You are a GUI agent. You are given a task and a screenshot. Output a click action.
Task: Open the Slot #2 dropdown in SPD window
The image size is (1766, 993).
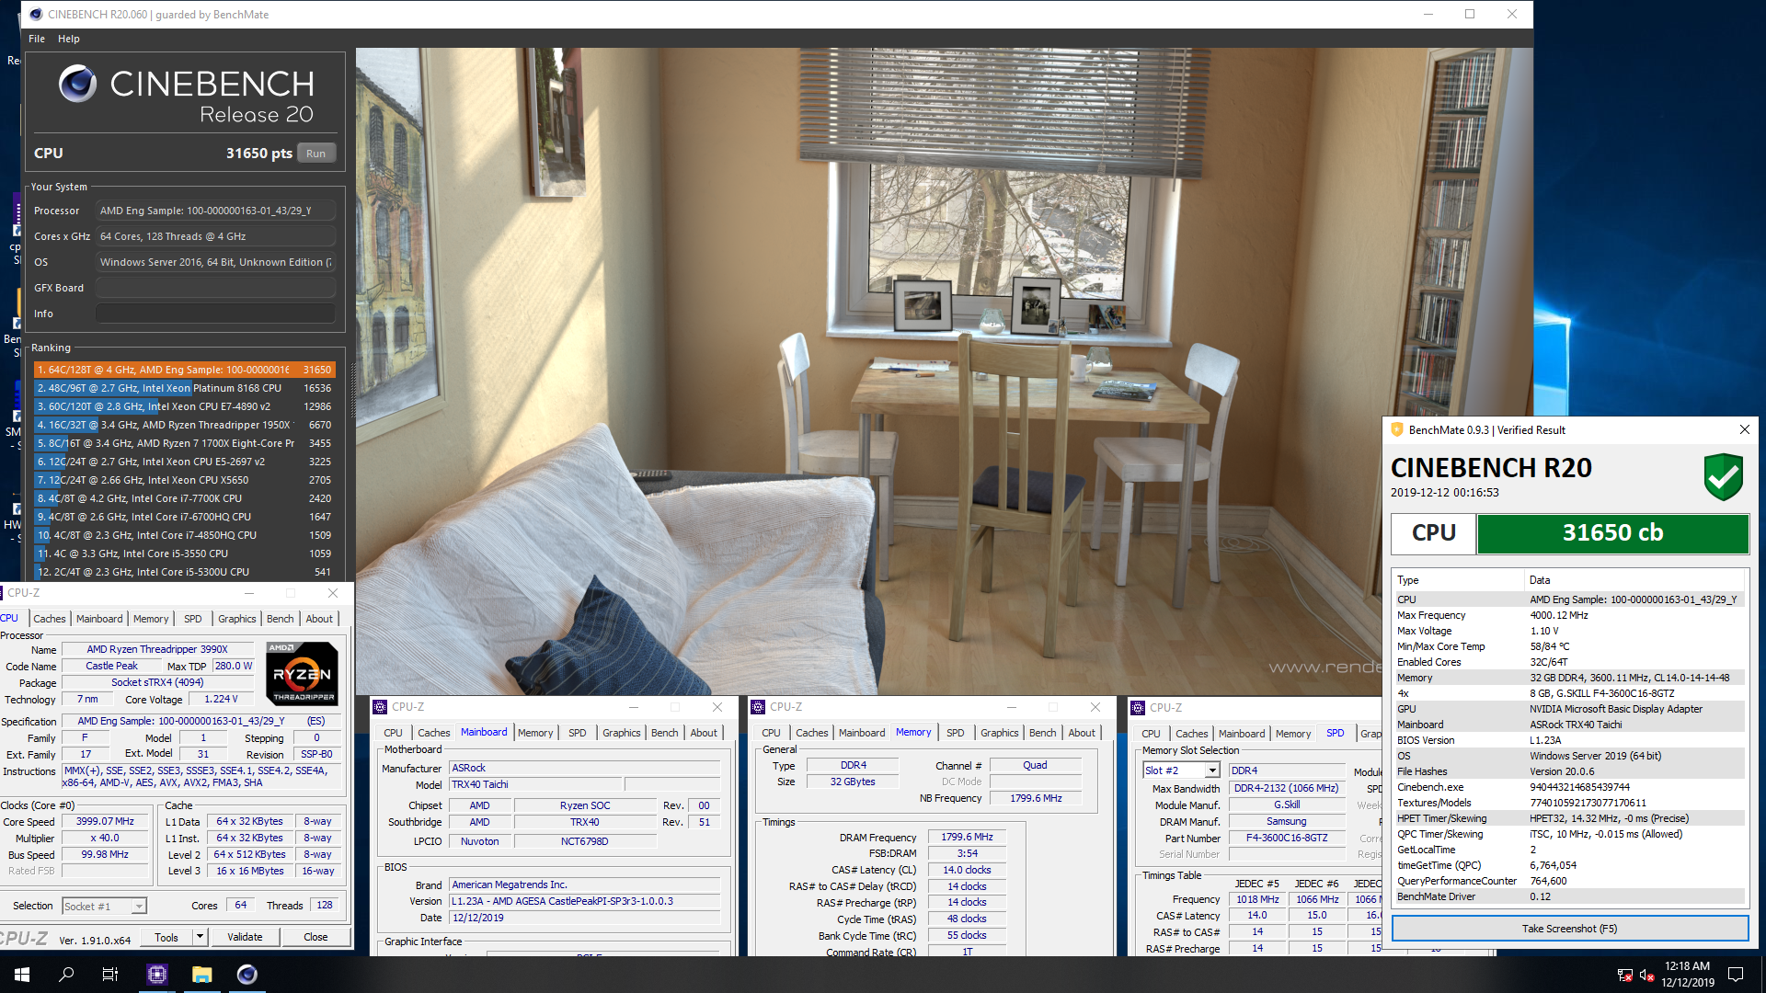click(x=1212, y=770)
